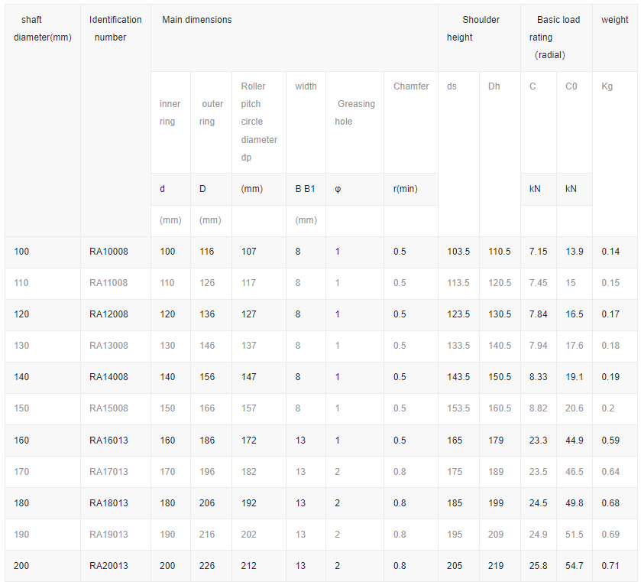
Task: Click the 'weight' column header
Action: coord(614,20)
